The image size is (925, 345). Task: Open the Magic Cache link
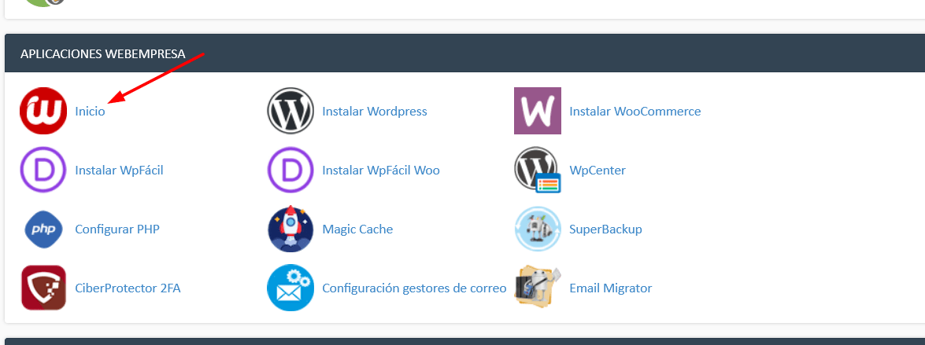[357, 229]
